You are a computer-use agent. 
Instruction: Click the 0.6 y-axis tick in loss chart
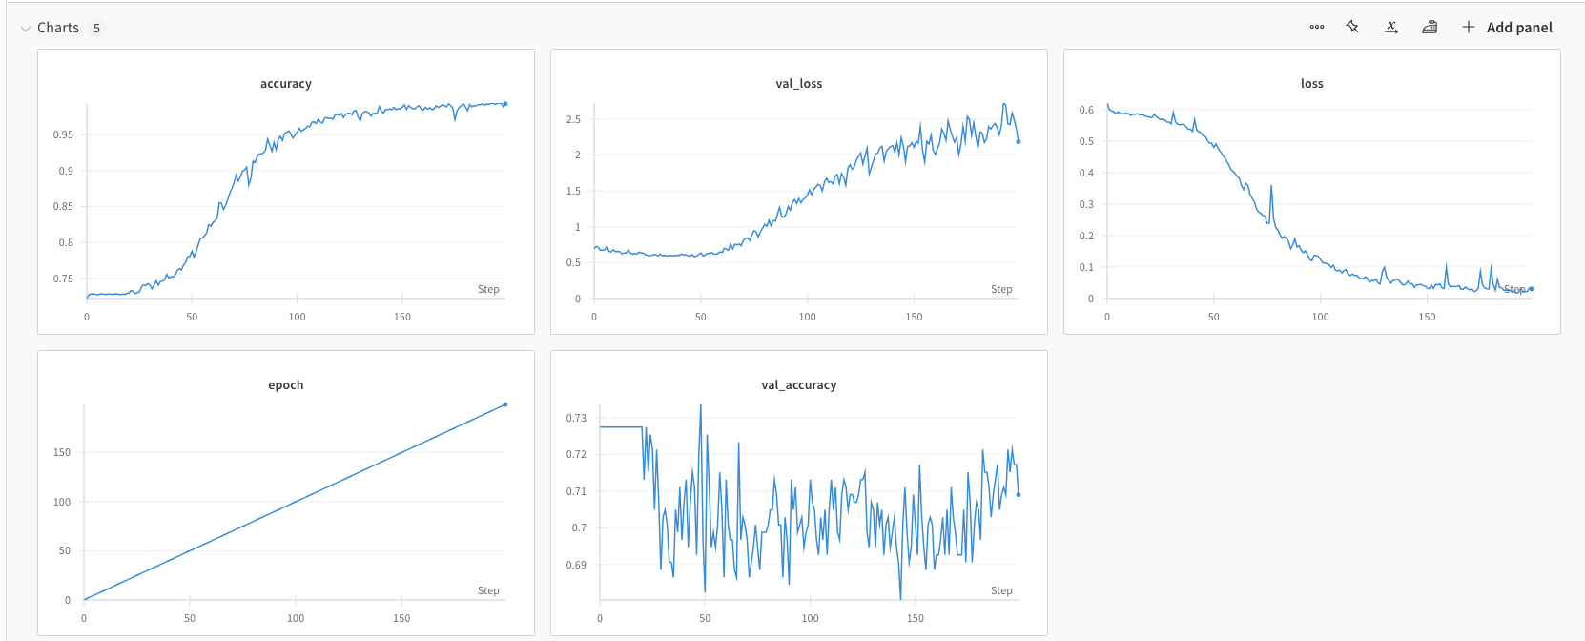1086,110
